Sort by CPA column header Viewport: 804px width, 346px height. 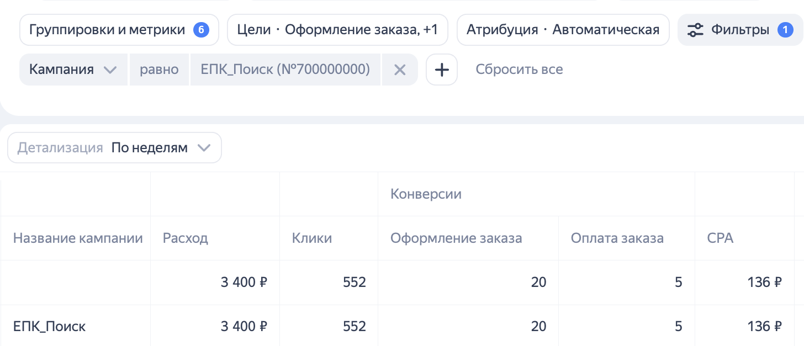point(720,238)
